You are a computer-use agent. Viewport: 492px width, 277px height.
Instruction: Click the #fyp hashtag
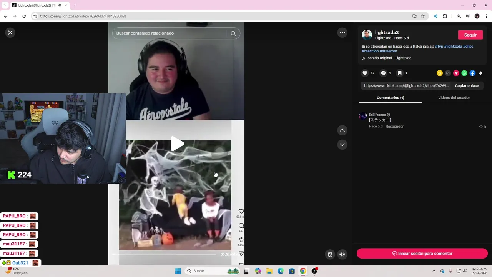439,47
